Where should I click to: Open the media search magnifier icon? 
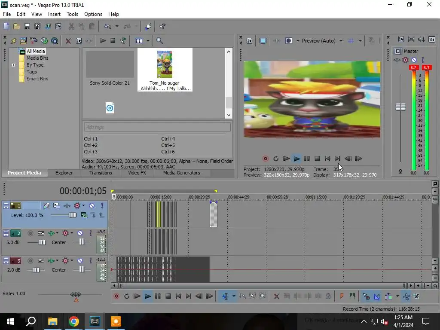coord(159,41)
